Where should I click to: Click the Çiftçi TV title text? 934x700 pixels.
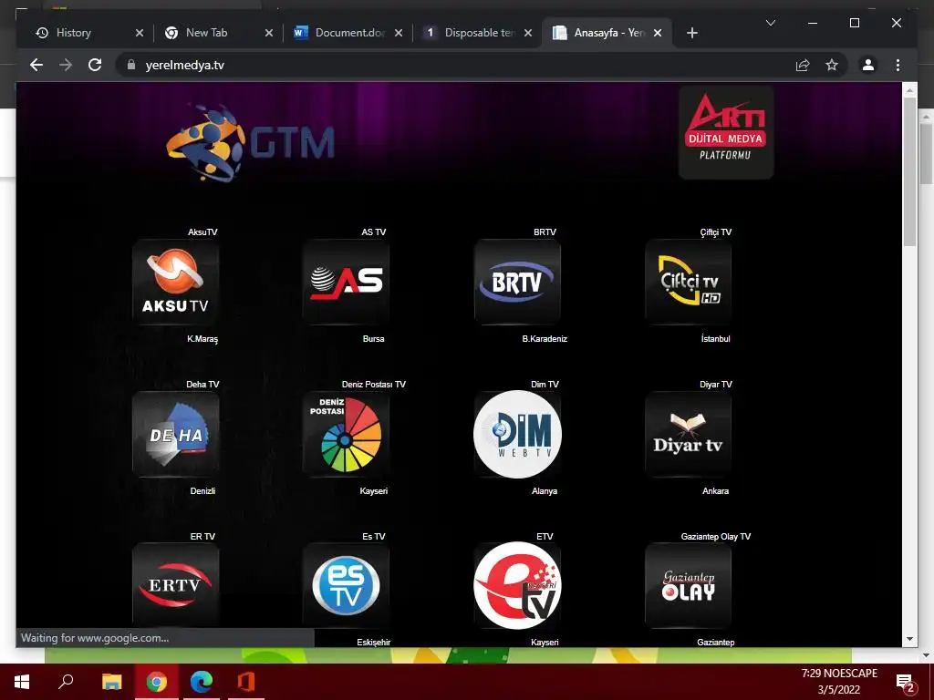[715, 232]
